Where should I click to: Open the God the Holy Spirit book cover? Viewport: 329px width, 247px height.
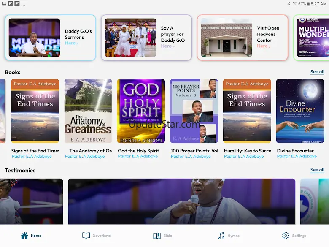pos(141,111)
